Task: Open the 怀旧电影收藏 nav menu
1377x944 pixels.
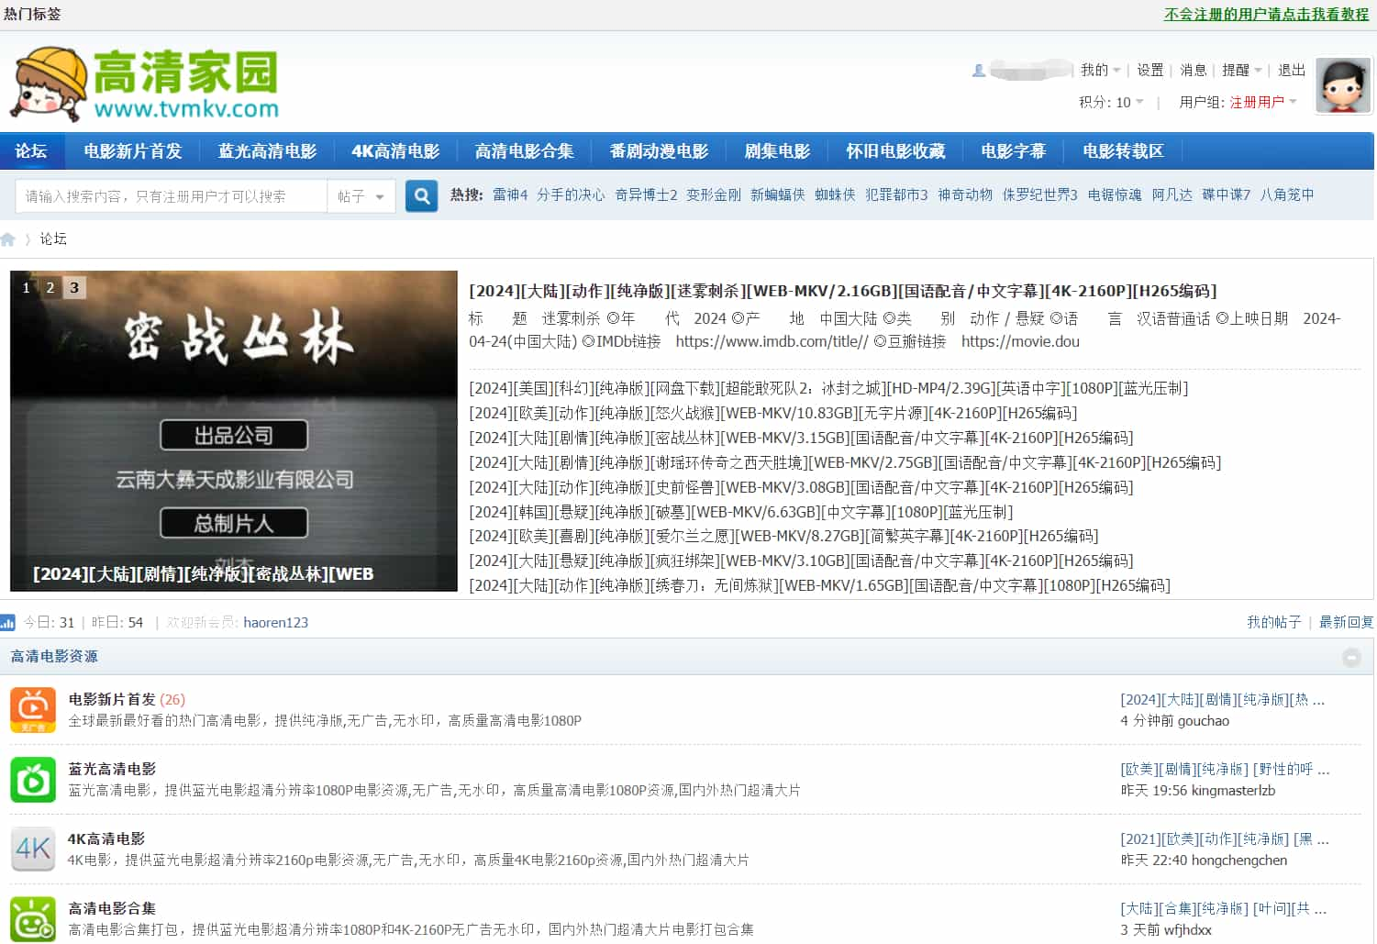Action: tap(895, 151)
